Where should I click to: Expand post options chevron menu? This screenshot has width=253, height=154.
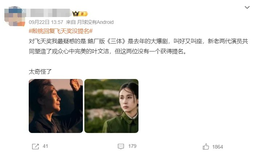pos(247,7)
